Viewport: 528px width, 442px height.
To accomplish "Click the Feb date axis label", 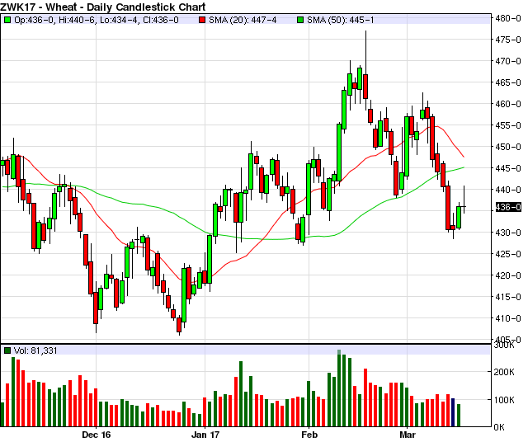I will (309, 435).
